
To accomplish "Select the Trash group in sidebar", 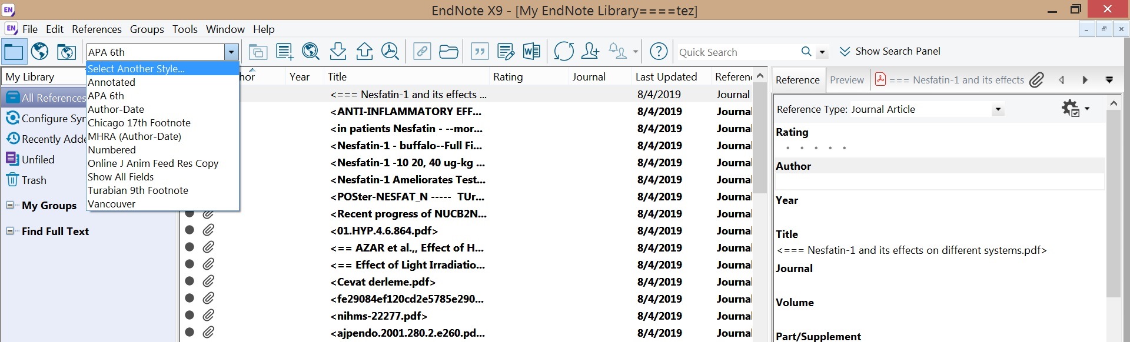I will [x=34, y=180].
